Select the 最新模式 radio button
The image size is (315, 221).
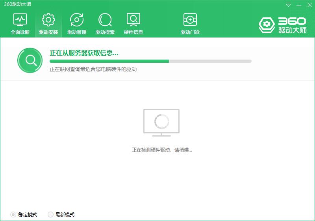50,215
